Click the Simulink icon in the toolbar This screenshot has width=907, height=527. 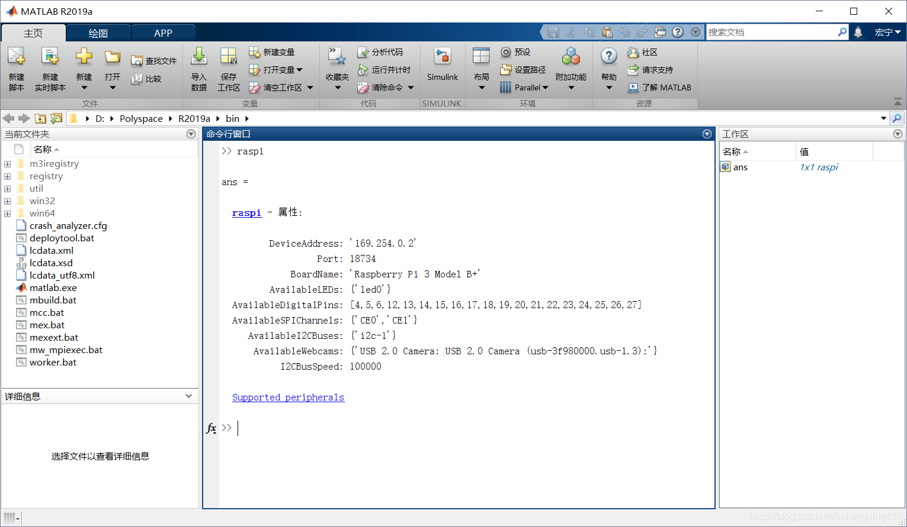point(442,57)
